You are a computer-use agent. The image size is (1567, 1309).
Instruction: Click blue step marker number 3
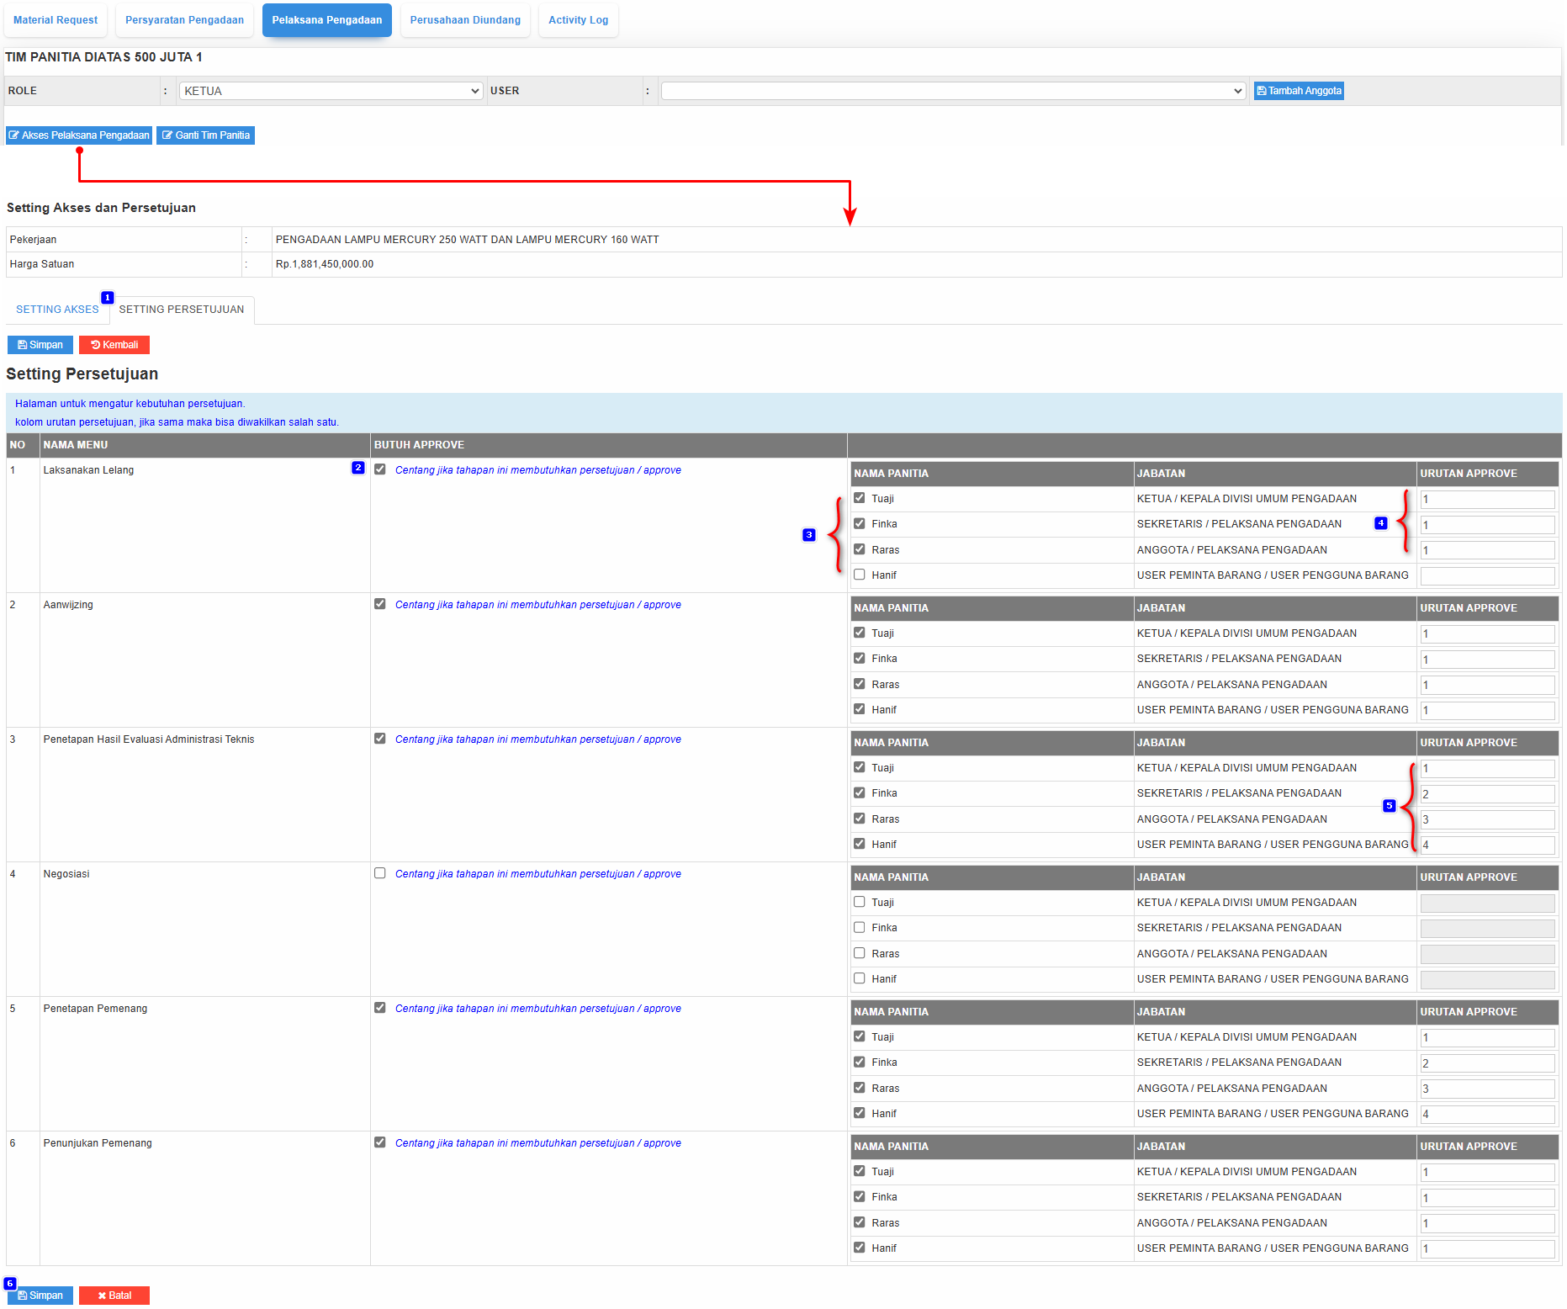tap(808, 535)
